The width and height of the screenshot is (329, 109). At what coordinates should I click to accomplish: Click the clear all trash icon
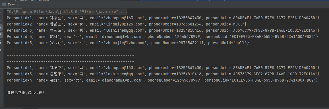(x=1, y=50)
